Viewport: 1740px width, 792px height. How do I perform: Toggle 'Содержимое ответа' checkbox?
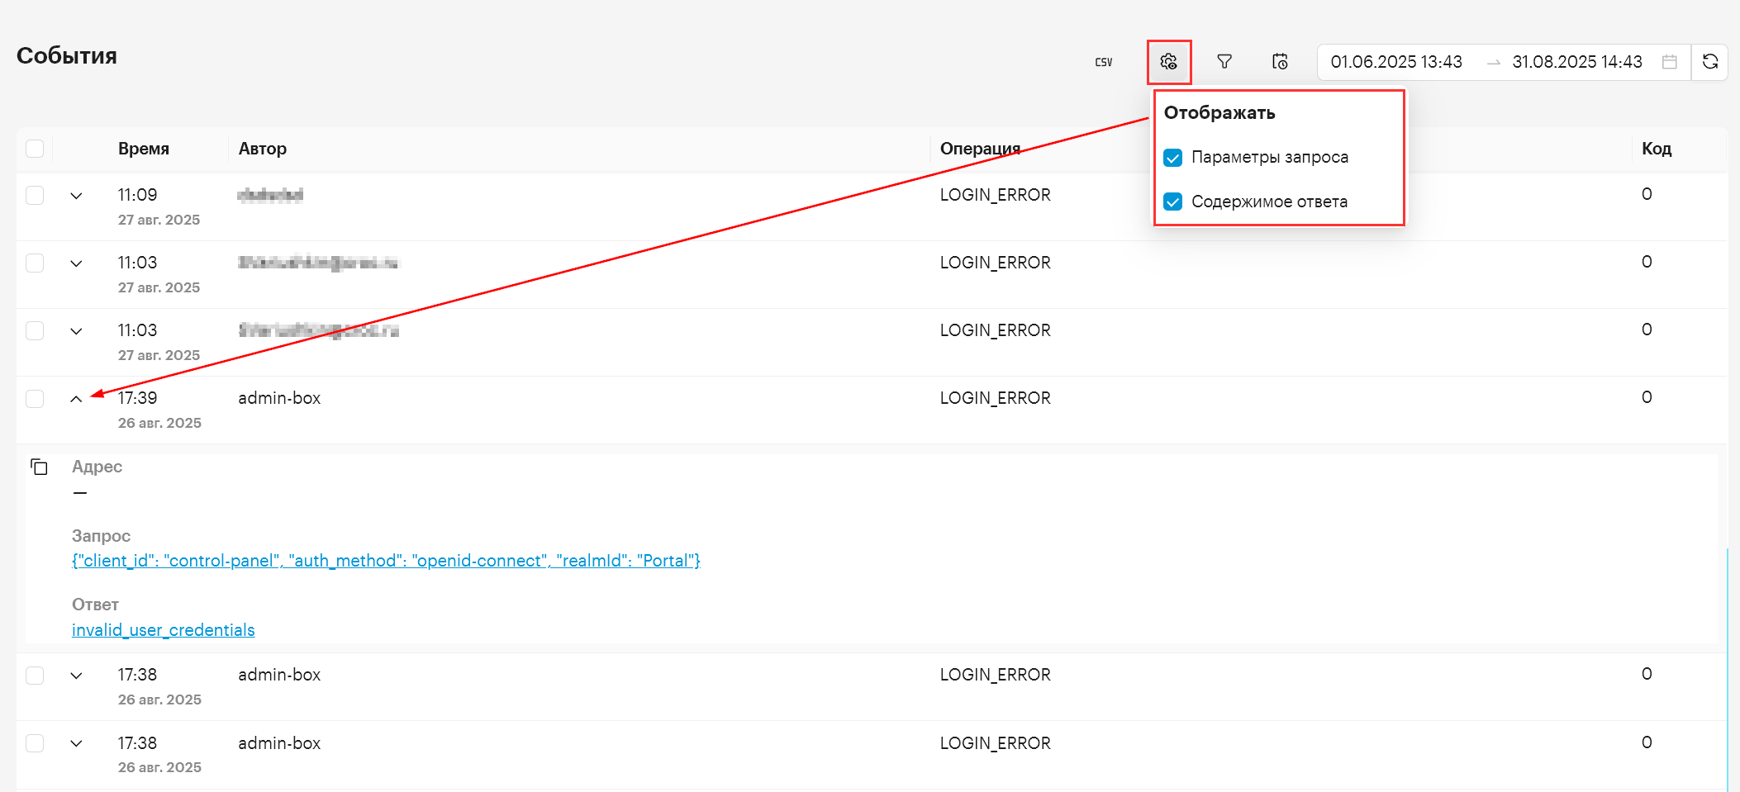point(1172,202)
